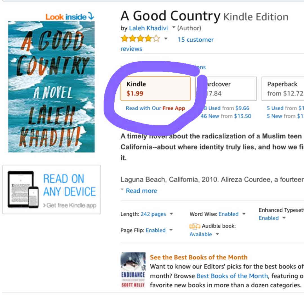This screenshot has height=304, width=304.
Task: Click the Look inside arrow icon
Action: [91, 16]
